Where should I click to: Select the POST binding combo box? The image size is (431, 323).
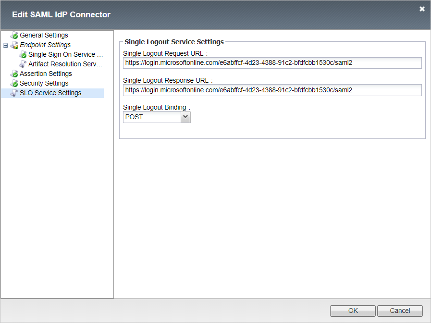point(157,117)
